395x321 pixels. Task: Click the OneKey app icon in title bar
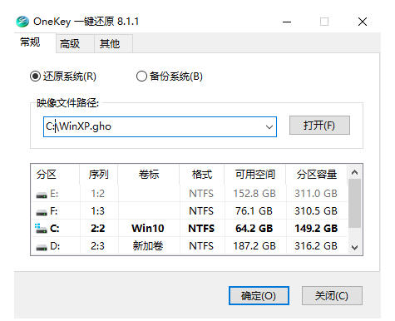(22, 22)
